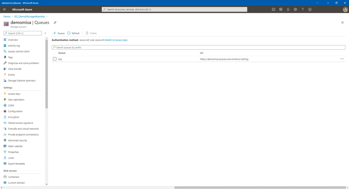Image resolution: width=349 pixels, height=189 pixels.
Task: Open the Directory and subscription filter icon
Action: point(281,9)
